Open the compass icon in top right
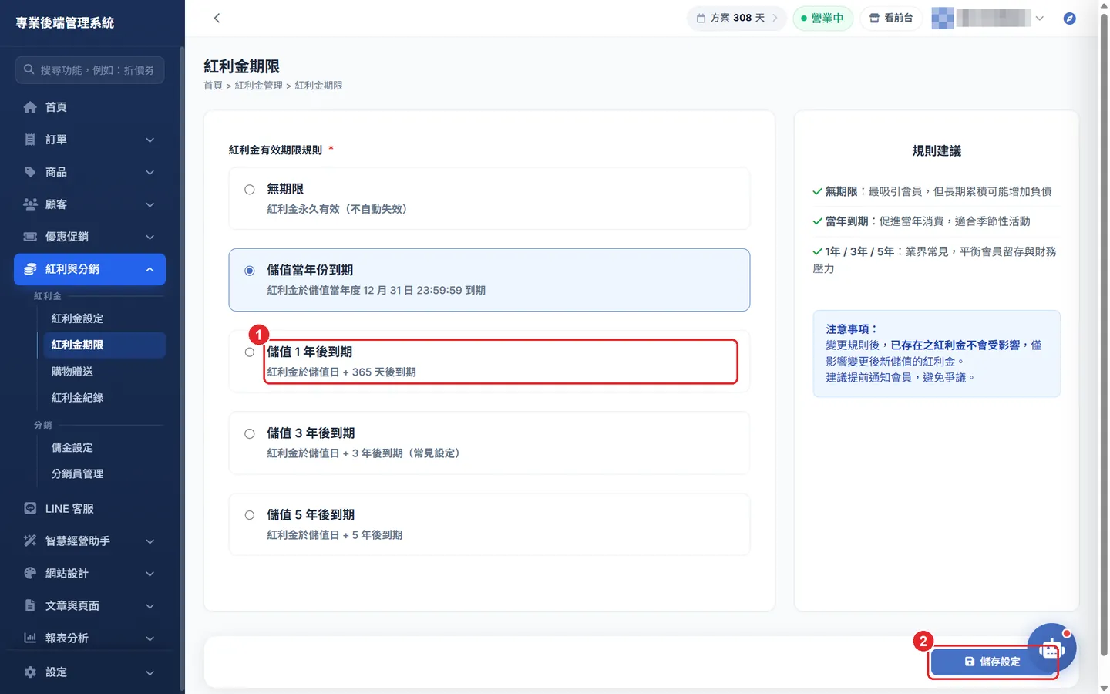 pos(1069,19)
